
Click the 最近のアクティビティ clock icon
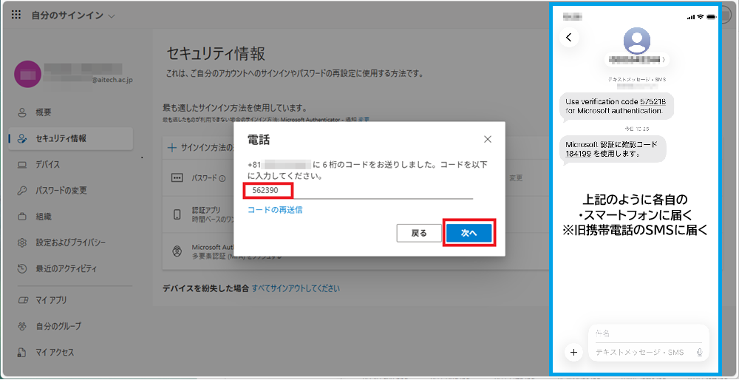pyautogui.click(x=21, y=268)
